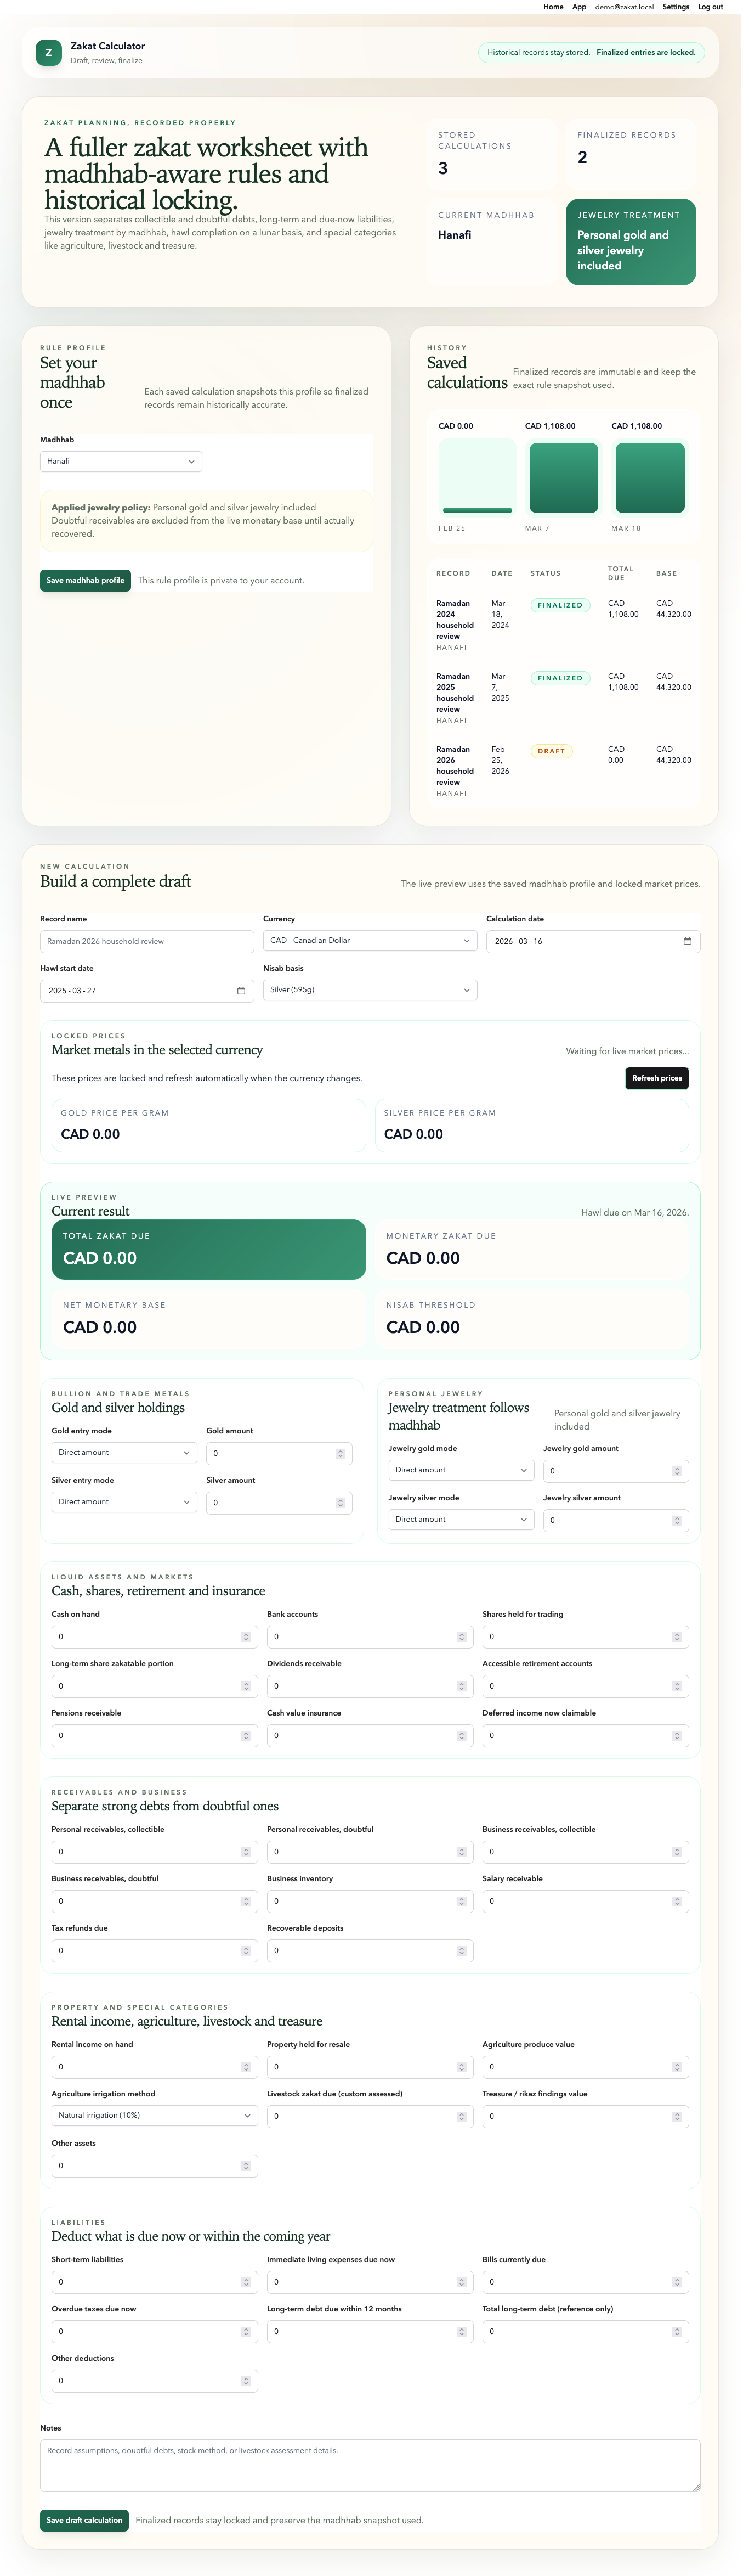Open the calculation date calendar picker
Screen dimensions: 749x2576
tap(686, 941)
